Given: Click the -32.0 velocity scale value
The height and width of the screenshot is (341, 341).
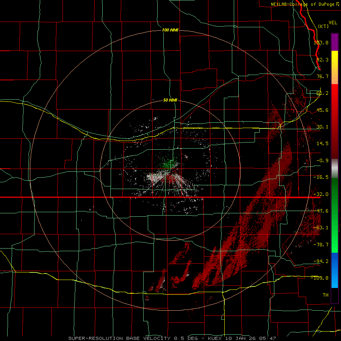Looking at the screenshot, I should [x=321, y=194].
